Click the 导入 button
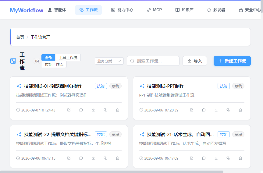 click(195, 61)
